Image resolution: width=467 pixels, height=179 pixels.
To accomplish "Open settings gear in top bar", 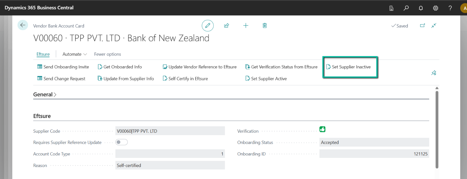I will coord(436,8).
